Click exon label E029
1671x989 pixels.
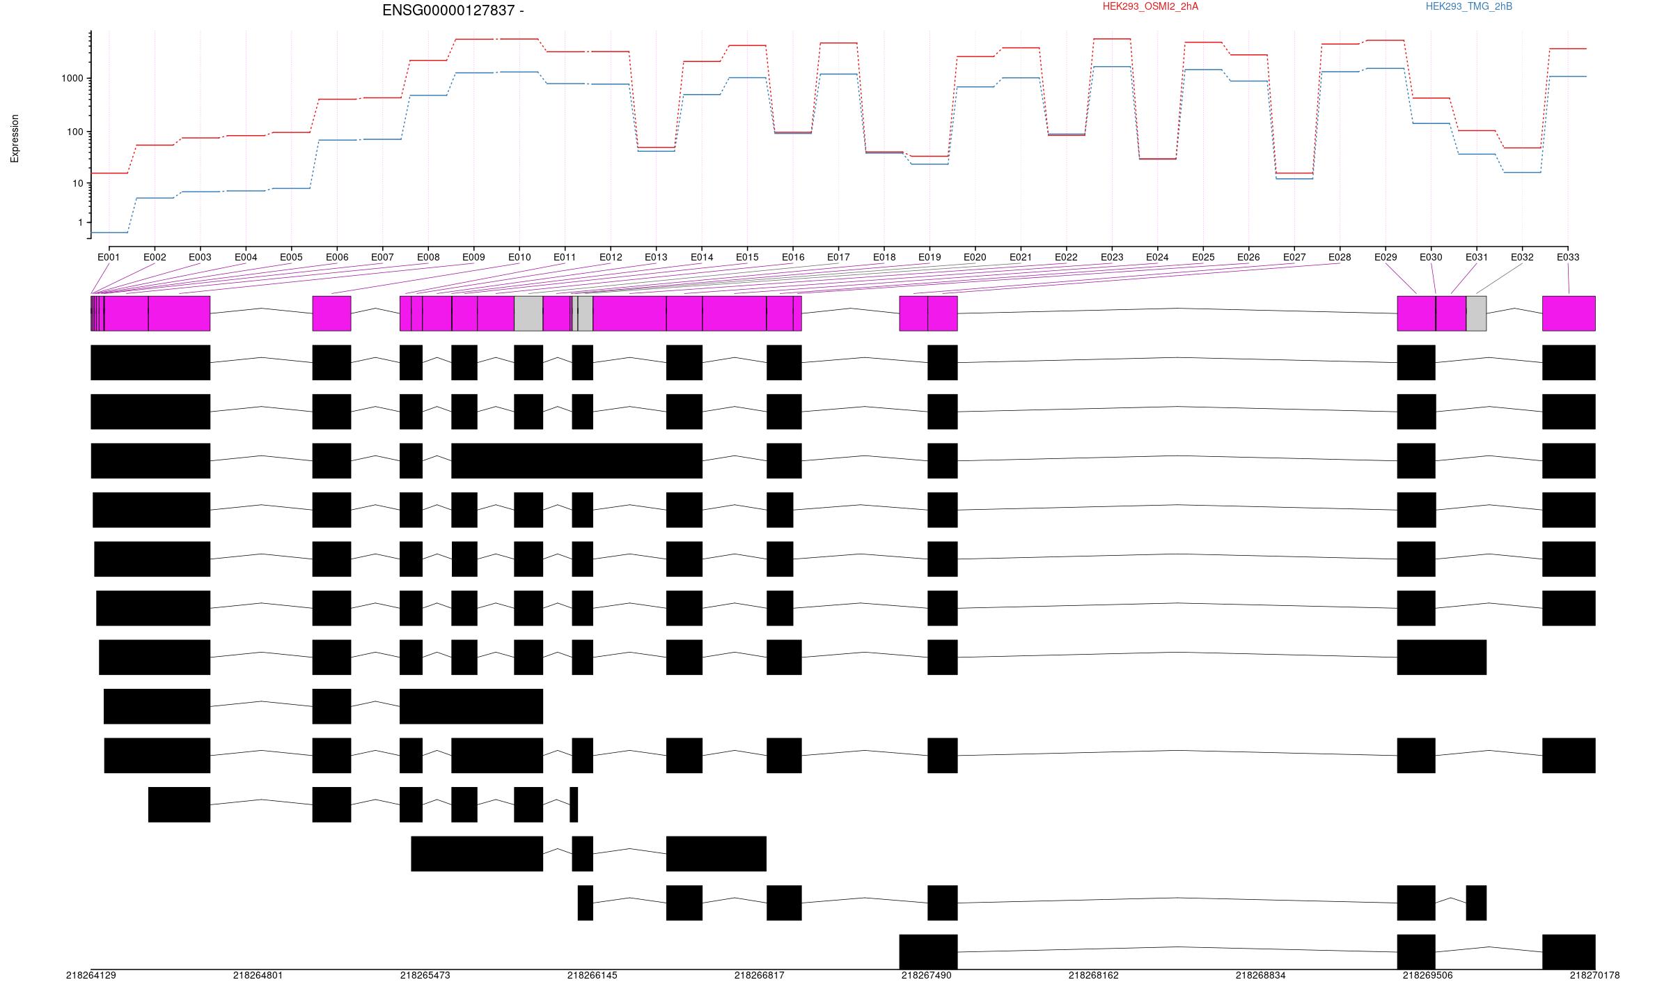tap(1386, 257)
